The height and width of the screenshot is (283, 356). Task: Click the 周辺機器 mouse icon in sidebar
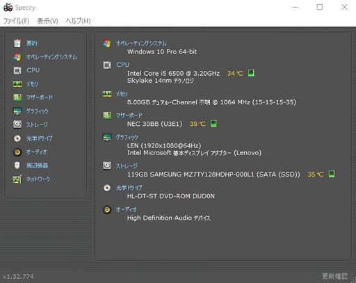pos(17,165)
